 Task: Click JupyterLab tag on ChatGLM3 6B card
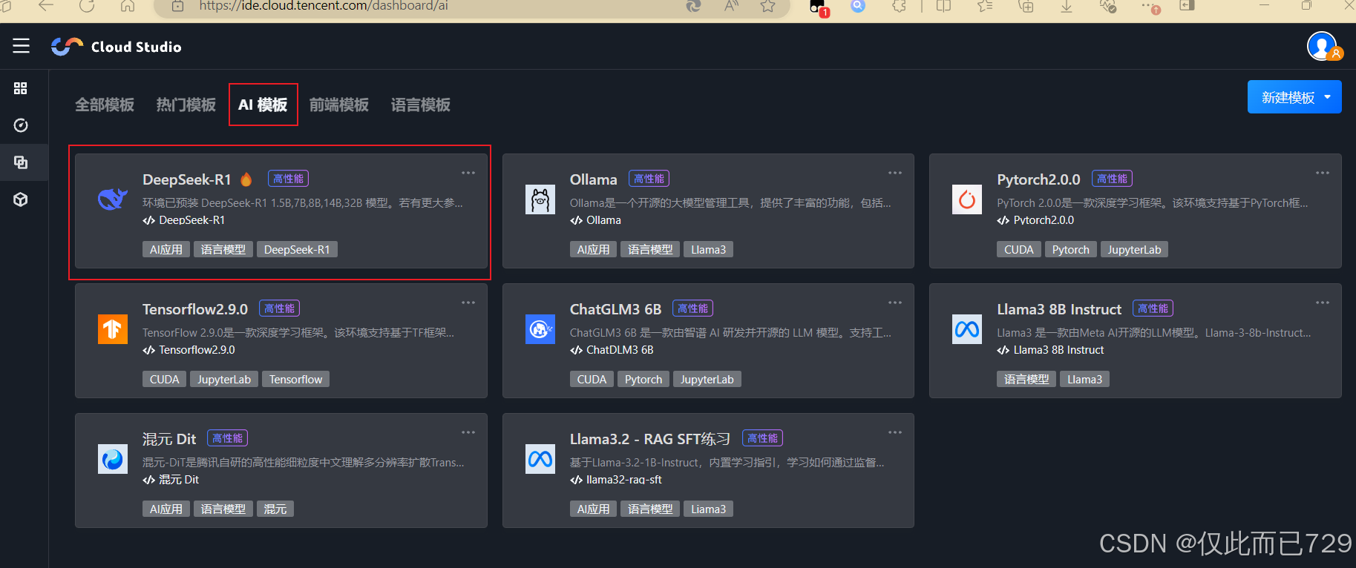707,379
